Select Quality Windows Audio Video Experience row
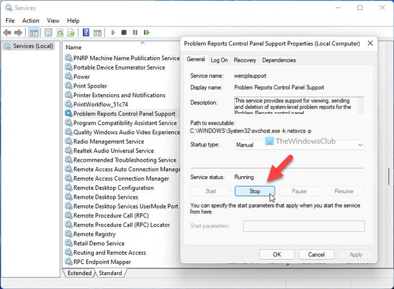 coord(122,132)
